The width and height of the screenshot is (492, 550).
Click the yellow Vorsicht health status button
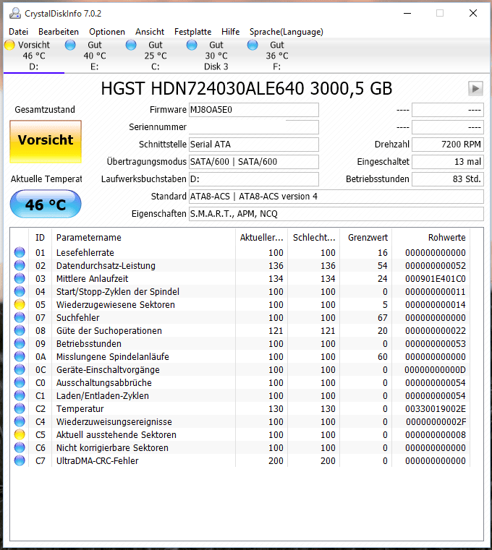tap(46, 142)
